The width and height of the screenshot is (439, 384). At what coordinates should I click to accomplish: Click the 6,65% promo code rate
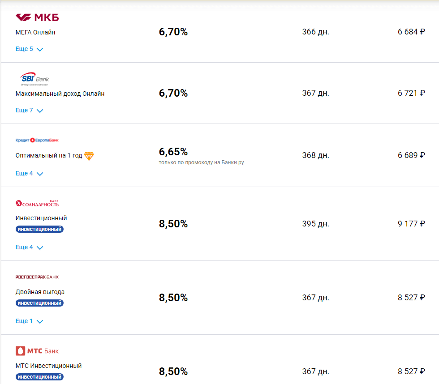pos(173,152)
